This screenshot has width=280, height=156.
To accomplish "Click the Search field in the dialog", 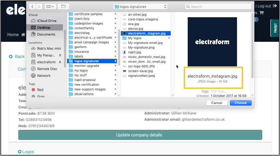I will click(x=218, y=7).
